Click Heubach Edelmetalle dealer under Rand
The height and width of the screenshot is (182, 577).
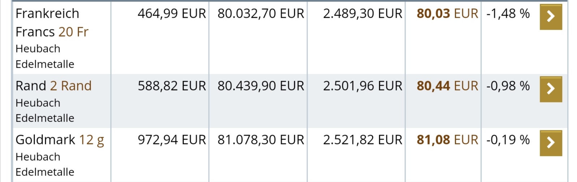tap(45, 110)
